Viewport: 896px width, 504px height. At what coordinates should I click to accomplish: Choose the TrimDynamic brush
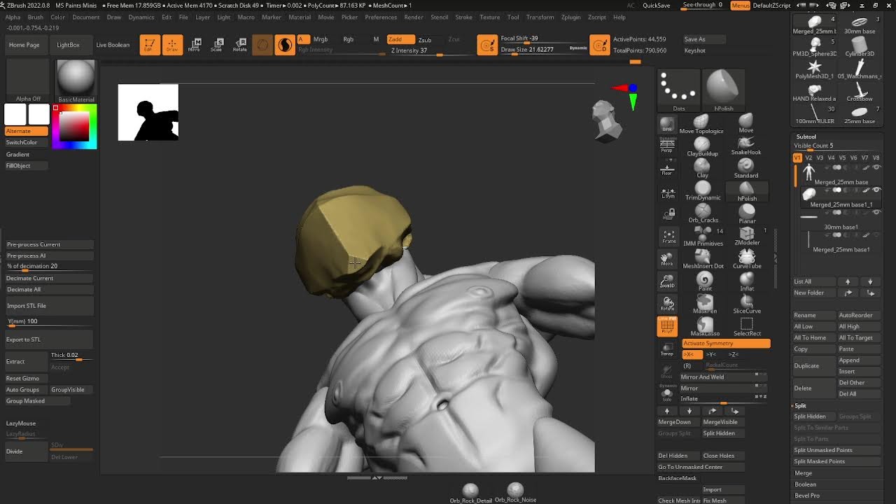point(703,191)
